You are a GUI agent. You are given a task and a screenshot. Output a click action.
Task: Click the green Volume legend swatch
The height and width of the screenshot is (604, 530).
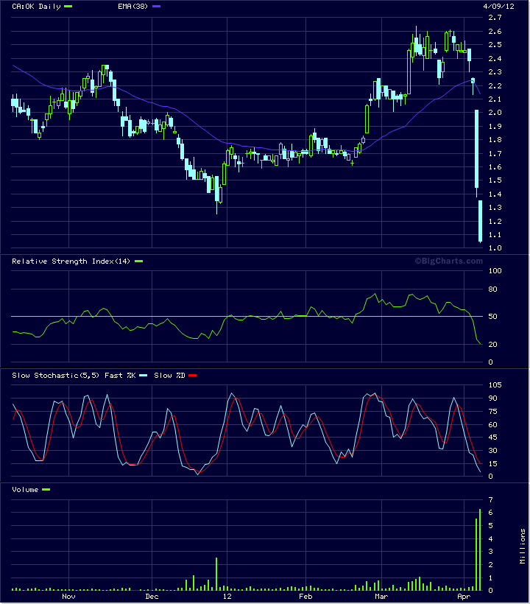tap(46, 490)
